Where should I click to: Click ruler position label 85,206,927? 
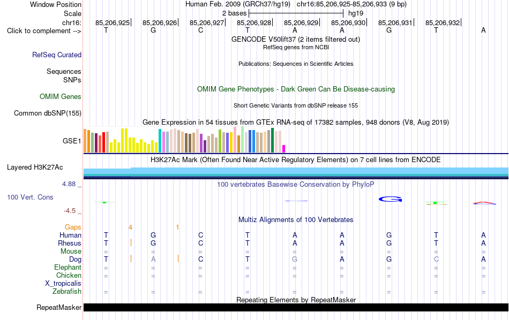point(207,22)
